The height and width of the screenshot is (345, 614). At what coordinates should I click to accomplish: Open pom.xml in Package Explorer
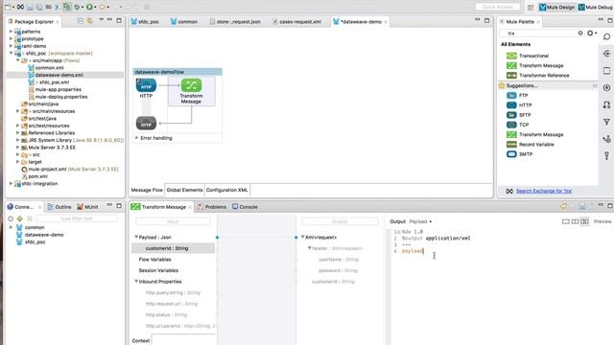(x=35, y=176)
